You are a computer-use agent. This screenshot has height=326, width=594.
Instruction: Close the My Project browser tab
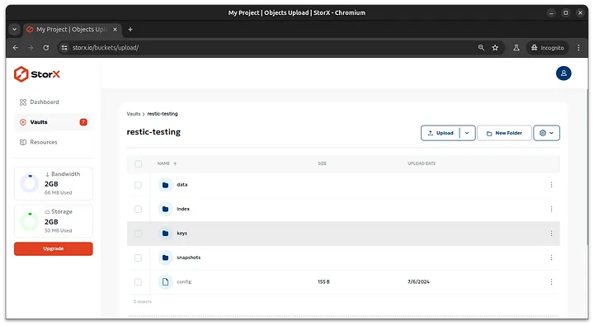(x=115, y=29)
